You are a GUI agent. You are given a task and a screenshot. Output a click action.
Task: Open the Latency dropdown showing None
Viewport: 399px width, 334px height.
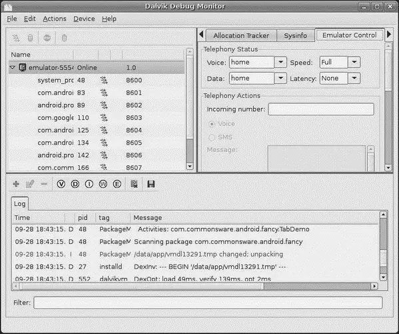point(354,78)
